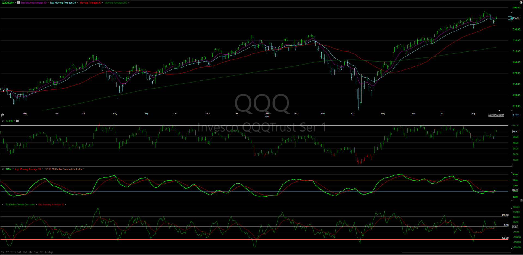Open the data sheet grid icon beside QQQ Daily
Viewport: 523px width, 255px height.
pos(18,2)
